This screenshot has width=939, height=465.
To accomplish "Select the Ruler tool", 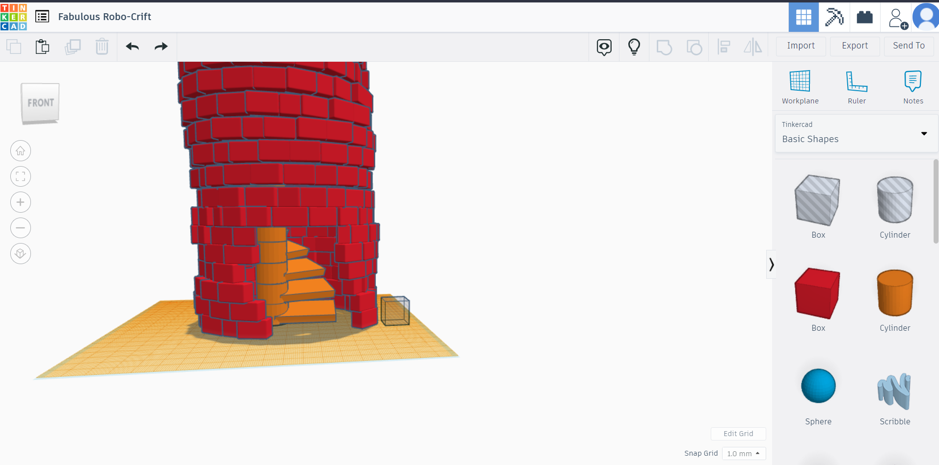I will [857, 87].
